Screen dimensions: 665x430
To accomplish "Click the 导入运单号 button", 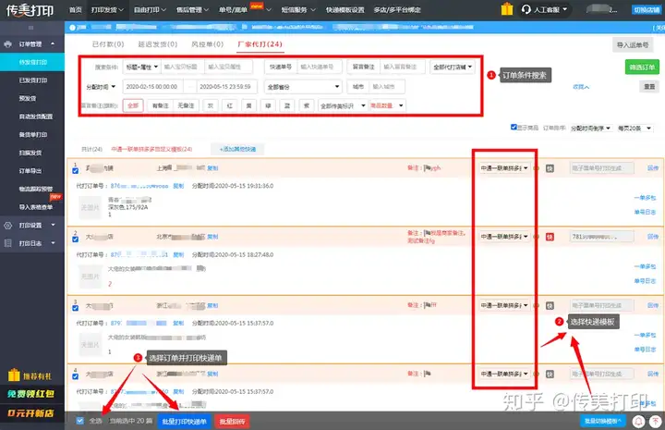I will (633, 45).
